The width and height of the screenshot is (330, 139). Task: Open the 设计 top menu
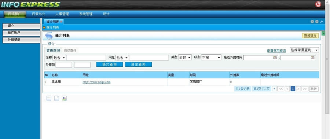point(106,14)
